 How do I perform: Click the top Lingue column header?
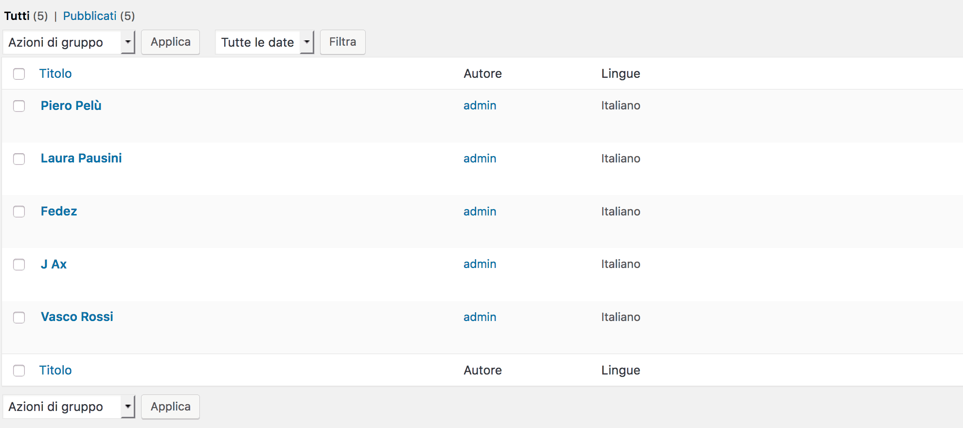coord(621,73)
